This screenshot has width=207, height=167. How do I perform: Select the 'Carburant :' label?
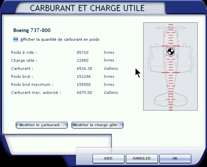click(x=22, y=68)
